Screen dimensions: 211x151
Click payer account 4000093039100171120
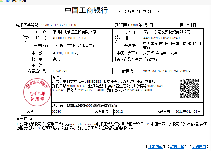tap(70, 38)
